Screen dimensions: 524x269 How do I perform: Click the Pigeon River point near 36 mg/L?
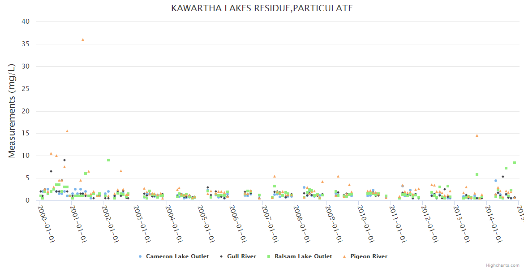pos(83,39)
